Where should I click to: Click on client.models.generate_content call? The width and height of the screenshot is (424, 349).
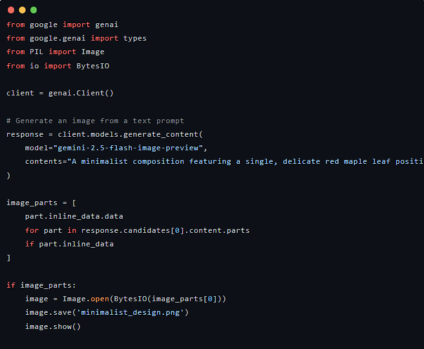point(130,134)
